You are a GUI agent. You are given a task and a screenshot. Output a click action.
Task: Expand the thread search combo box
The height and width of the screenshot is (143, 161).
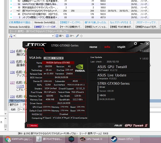click(x=53, y=36)
